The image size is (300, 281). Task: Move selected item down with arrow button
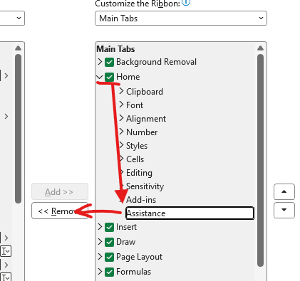coord(284,210)
